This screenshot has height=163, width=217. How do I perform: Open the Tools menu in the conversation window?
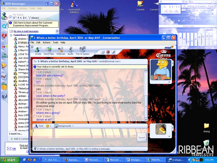(x=55, y=42)
